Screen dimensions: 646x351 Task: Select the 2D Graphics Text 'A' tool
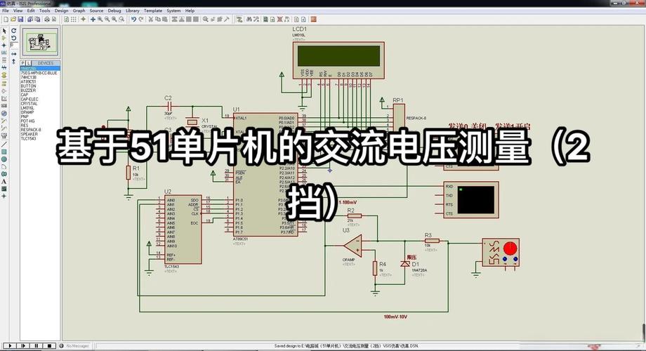tap(4, 182)
